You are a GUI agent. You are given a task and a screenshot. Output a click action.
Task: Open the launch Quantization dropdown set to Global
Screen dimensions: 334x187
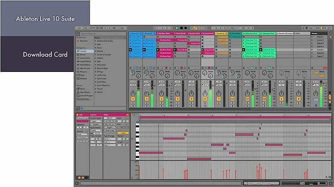click(96, 130)
